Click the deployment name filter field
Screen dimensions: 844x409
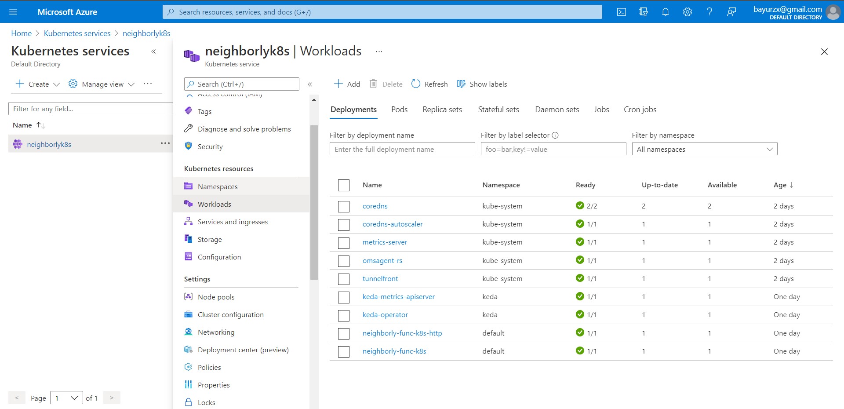point(402,149)
